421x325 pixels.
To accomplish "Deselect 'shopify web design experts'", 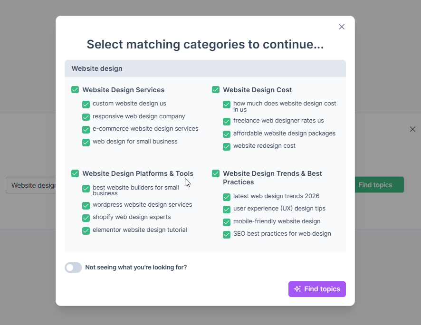I will coord(86,218).
